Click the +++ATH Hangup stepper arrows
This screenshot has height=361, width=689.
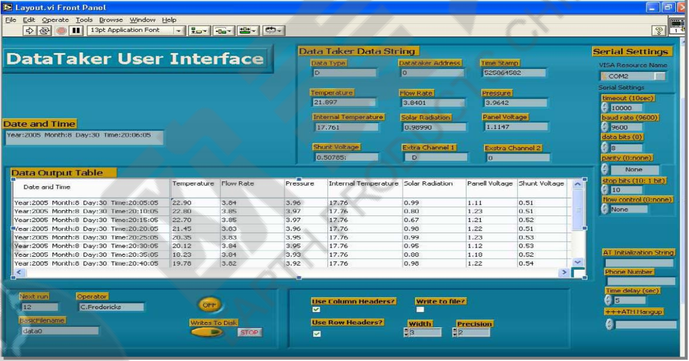click(x=609, y=323)
